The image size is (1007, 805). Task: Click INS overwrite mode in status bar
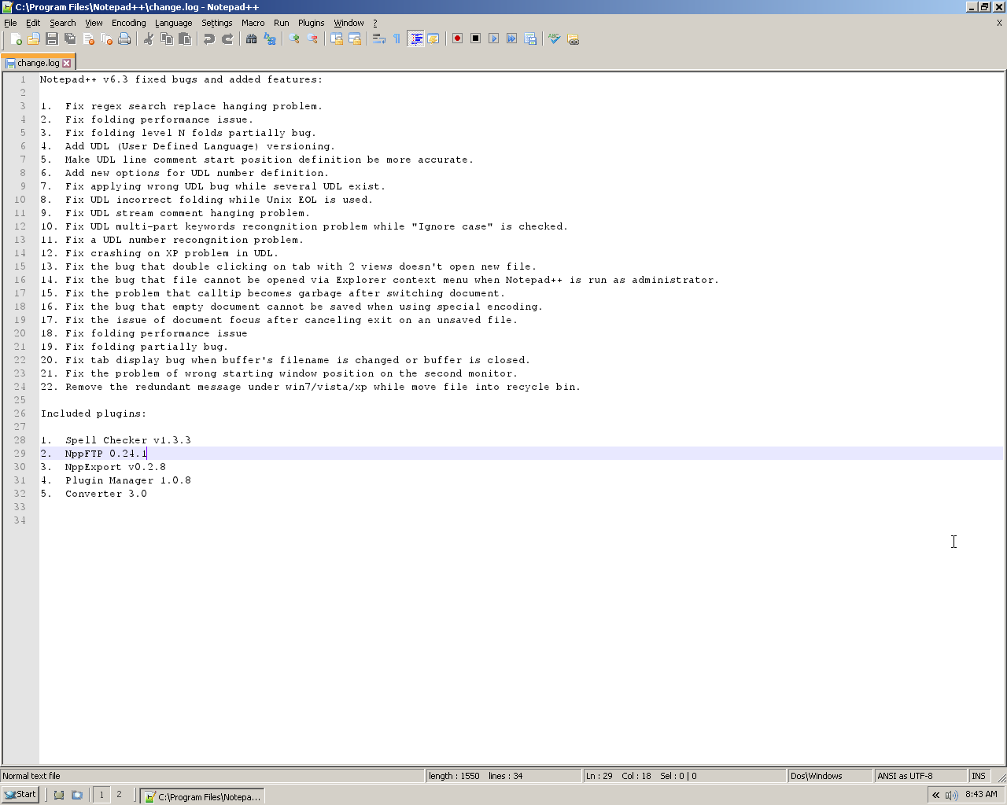[979, 776]
